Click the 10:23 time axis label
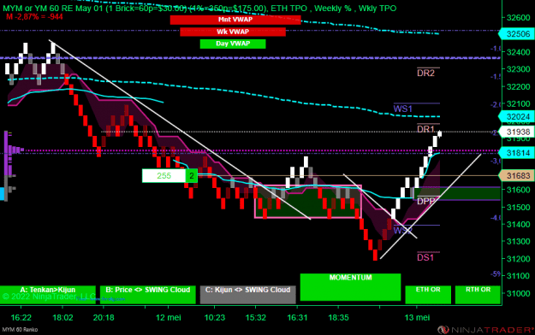Viewport: 535px width, 335px height. (x=215, y=318)
